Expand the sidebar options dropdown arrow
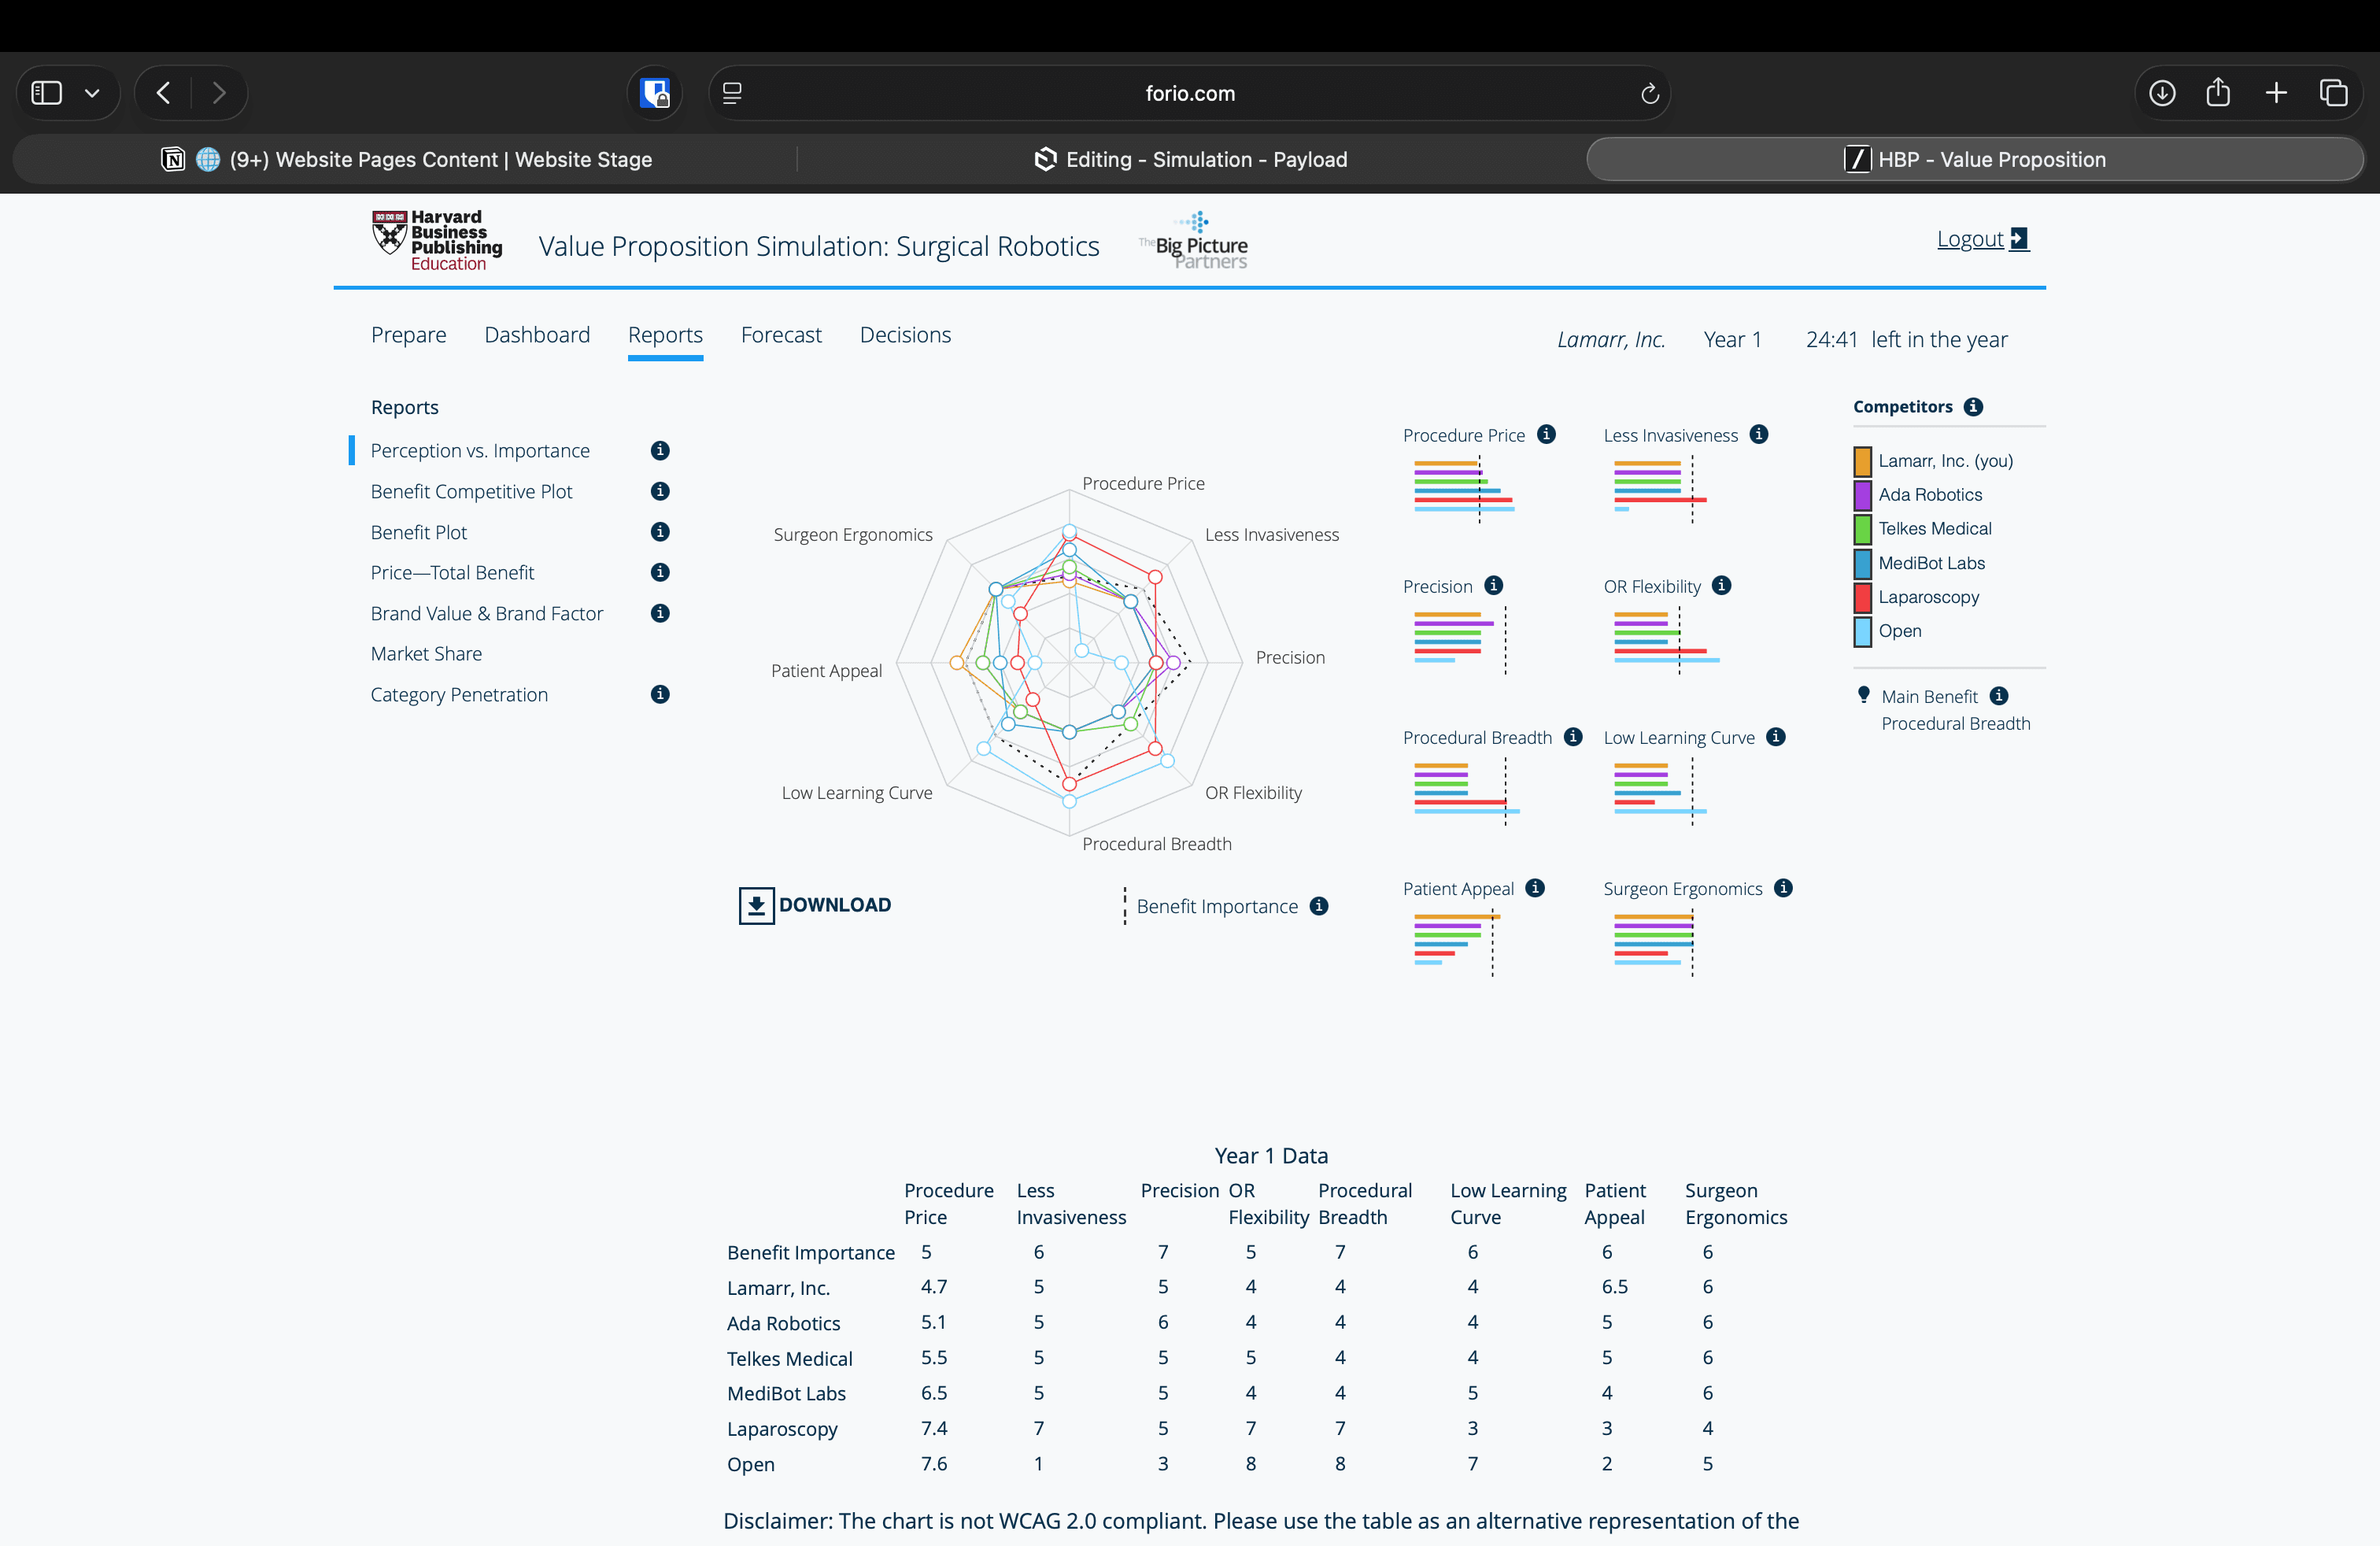This screenshot has width=2380, height=1546. (x=92, y=93)
